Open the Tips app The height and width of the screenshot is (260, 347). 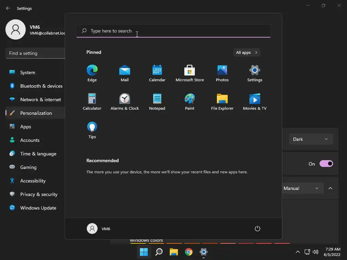92,130
